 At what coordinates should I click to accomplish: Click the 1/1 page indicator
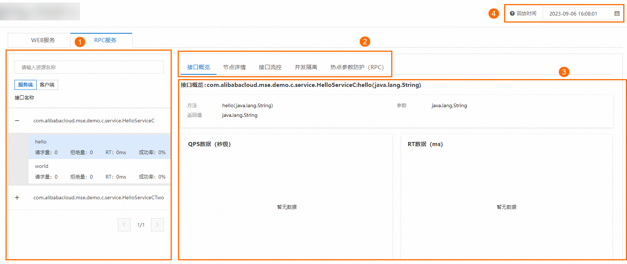point(141,225)
